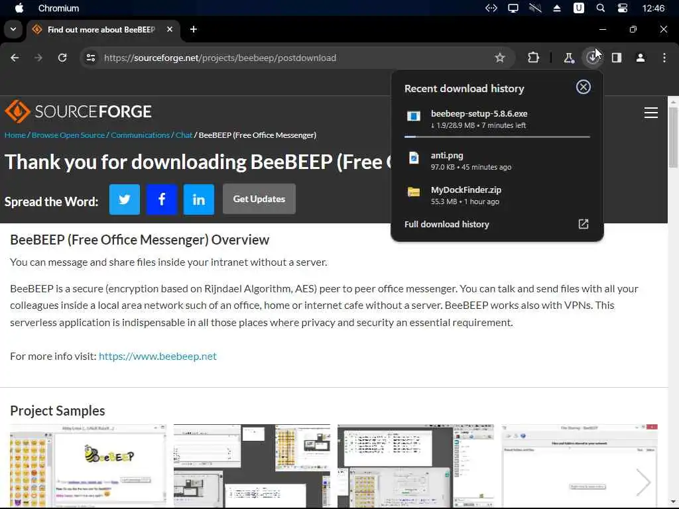Viewport: 679px width, 509px height.
Task: Open Chrome Labs flask icon
Action: (568, 58)
